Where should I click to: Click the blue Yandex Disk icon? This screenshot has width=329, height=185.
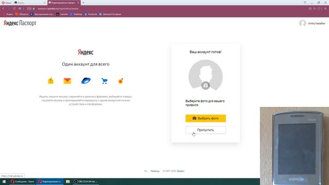coord(86,81)
